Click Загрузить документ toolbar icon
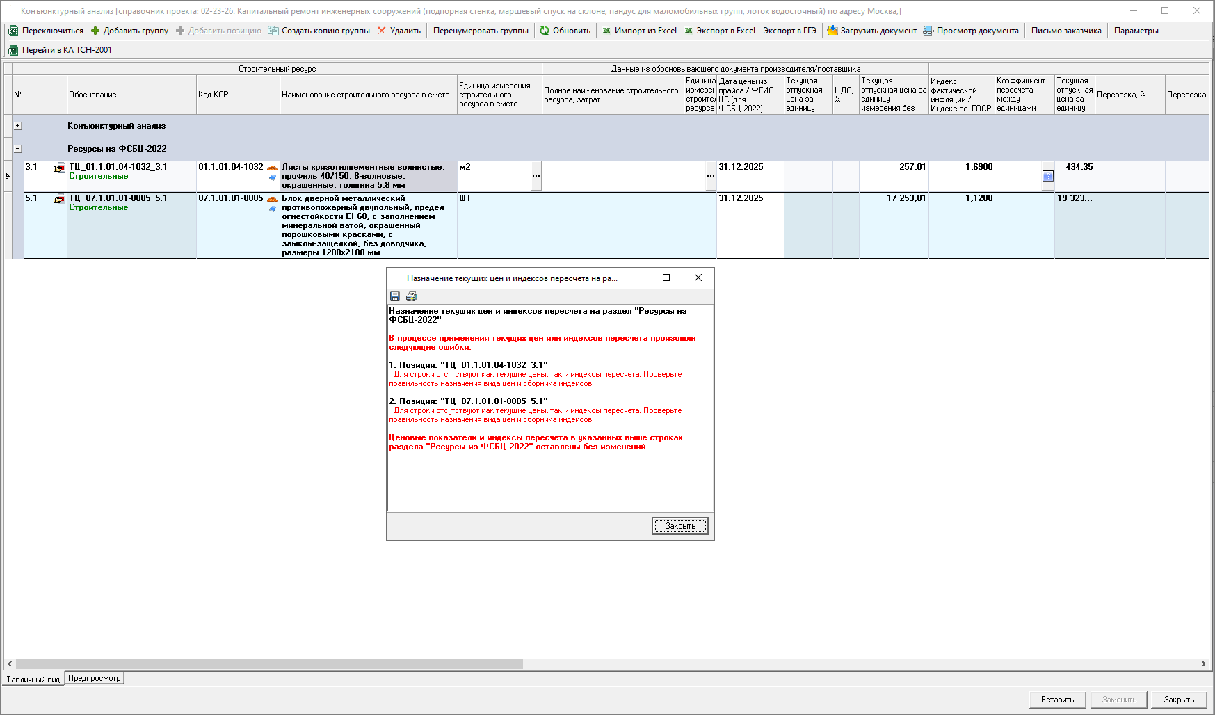Viewport: 1215px width, 715px height. click(832, 31)
